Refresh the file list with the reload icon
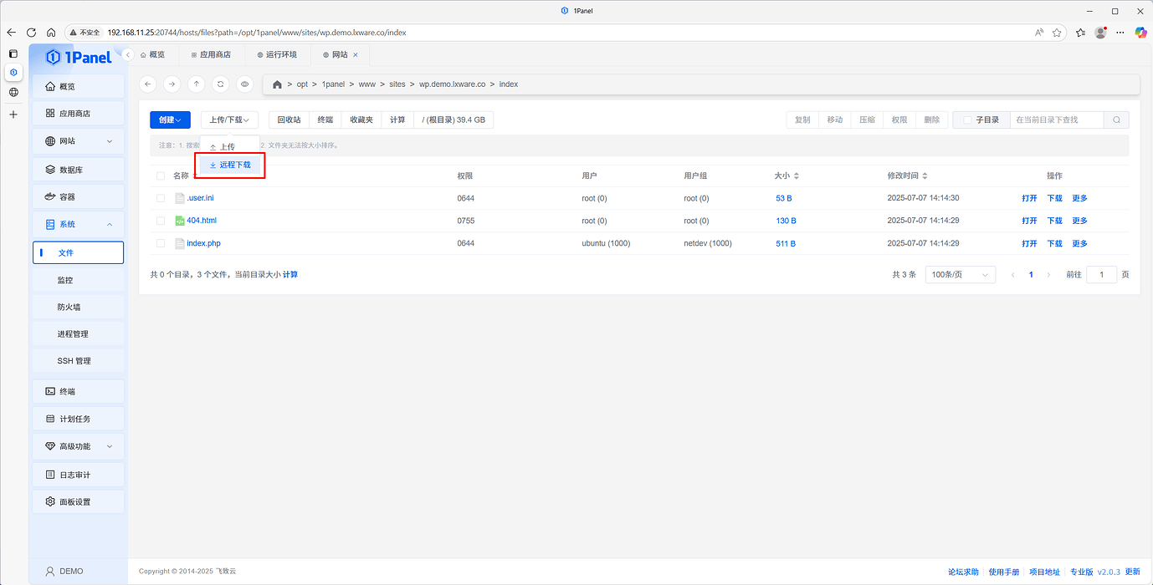Viewport: 1153px width, 585px height. coord(219,84)
